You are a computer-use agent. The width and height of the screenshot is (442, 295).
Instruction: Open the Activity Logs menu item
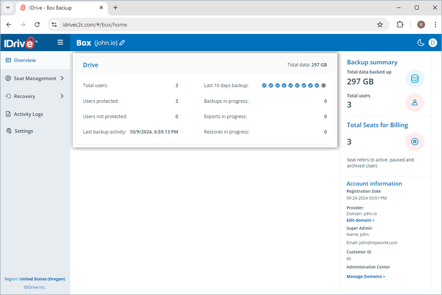coord(28,114)
